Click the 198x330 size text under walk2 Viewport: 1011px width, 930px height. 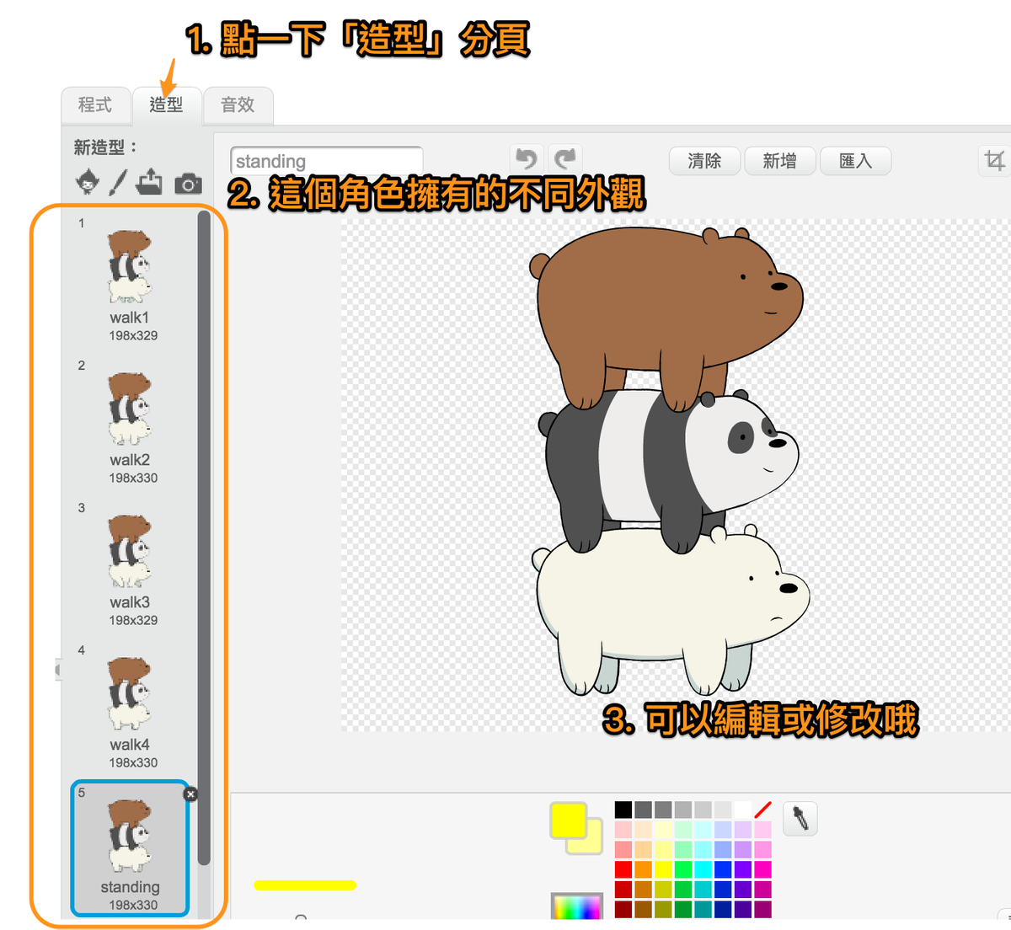[133, 478]
